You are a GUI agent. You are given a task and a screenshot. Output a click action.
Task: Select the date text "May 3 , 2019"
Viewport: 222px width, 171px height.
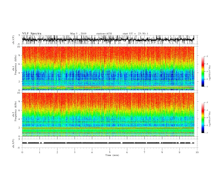pyautogui.click(x=78, y=34)
